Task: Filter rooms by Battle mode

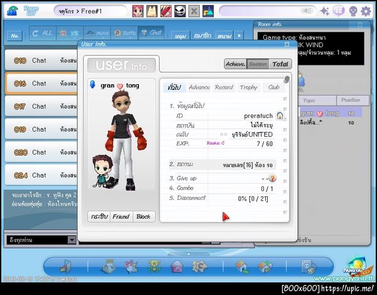Action: 124,33
